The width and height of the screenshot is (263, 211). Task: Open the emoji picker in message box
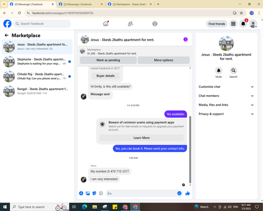pyautogui.click(x=179, y=193)
